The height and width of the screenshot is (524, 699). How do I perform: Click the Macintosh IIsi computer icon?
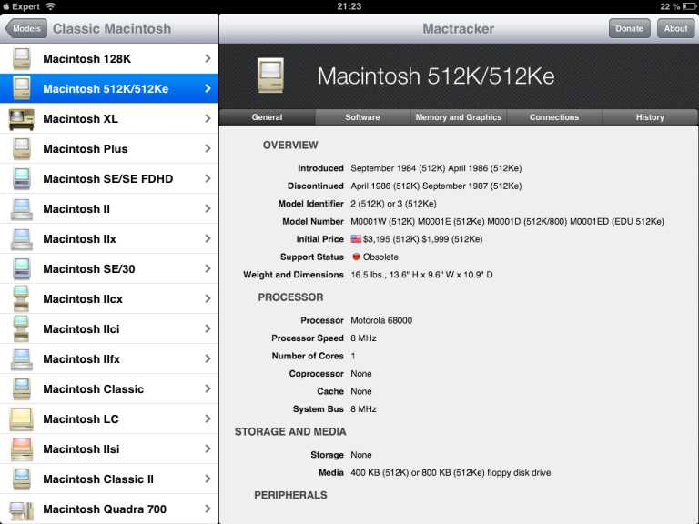click(x=22, y=449)
